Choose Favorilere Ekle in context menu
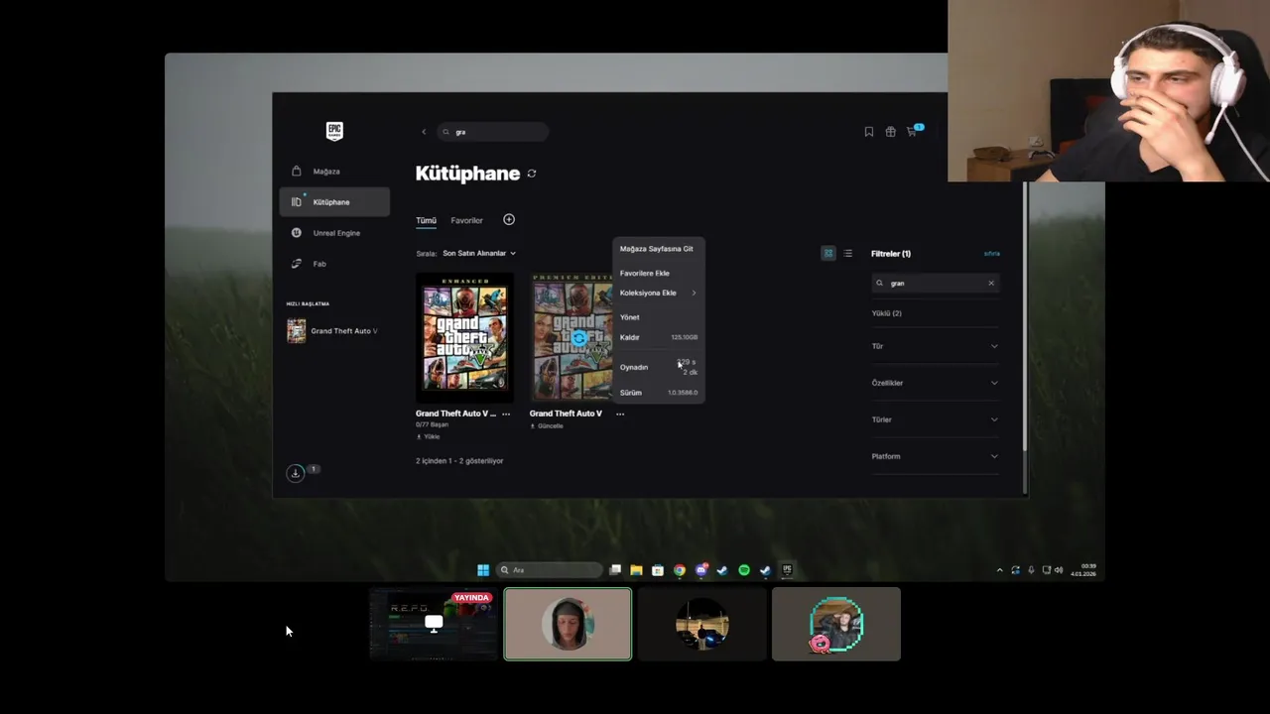Image resolution: width=1270 pixels, height=714 pixels. [x=657, y=273]
